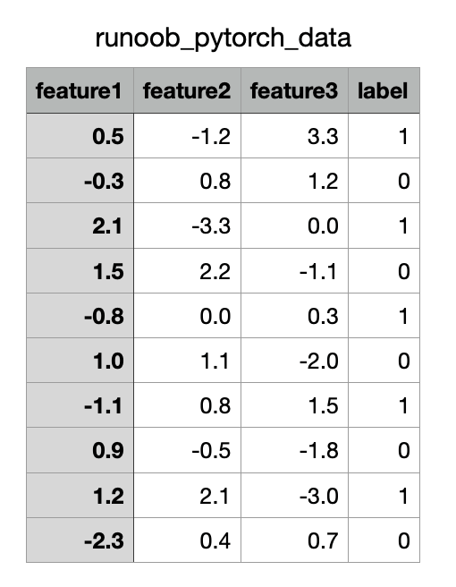Image resolution: width=456 pixels, height=587 pixels.
Task: Select the runoob_pytorch_data table title
Action: pos(224,38)
